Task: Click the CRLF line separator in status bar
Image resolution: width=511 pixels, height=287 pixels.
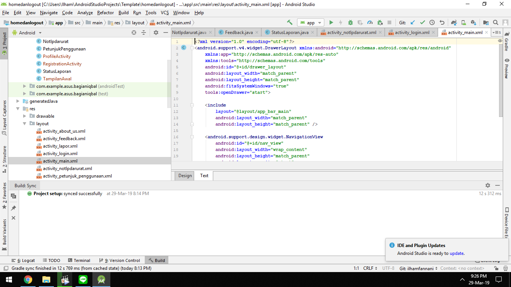Action: [370, 268]
